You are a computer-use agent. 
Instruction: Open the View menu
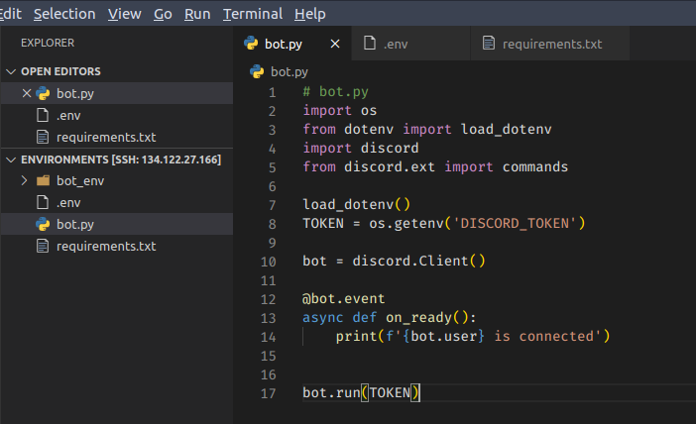[x=124, y=14]
